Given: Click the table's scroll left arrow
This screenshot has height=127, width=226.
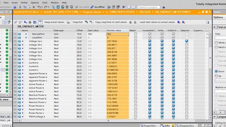Looking at the screenshot, I should [x=19, y=121].
